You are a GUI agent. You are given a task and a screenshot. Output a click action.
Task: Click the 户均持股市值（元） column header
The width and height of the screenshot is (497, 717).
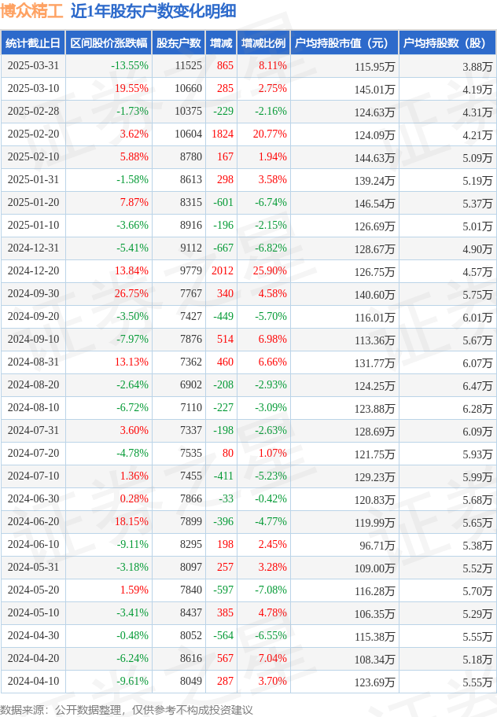344,43
